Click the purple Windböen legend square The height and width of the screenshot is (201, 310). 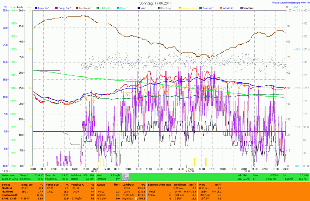click(242, 8)
